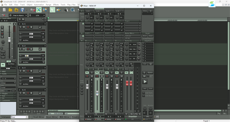Click the Open folder toolbar icon
This screenshot has height=122, width=230.
[x=10, y=10]
